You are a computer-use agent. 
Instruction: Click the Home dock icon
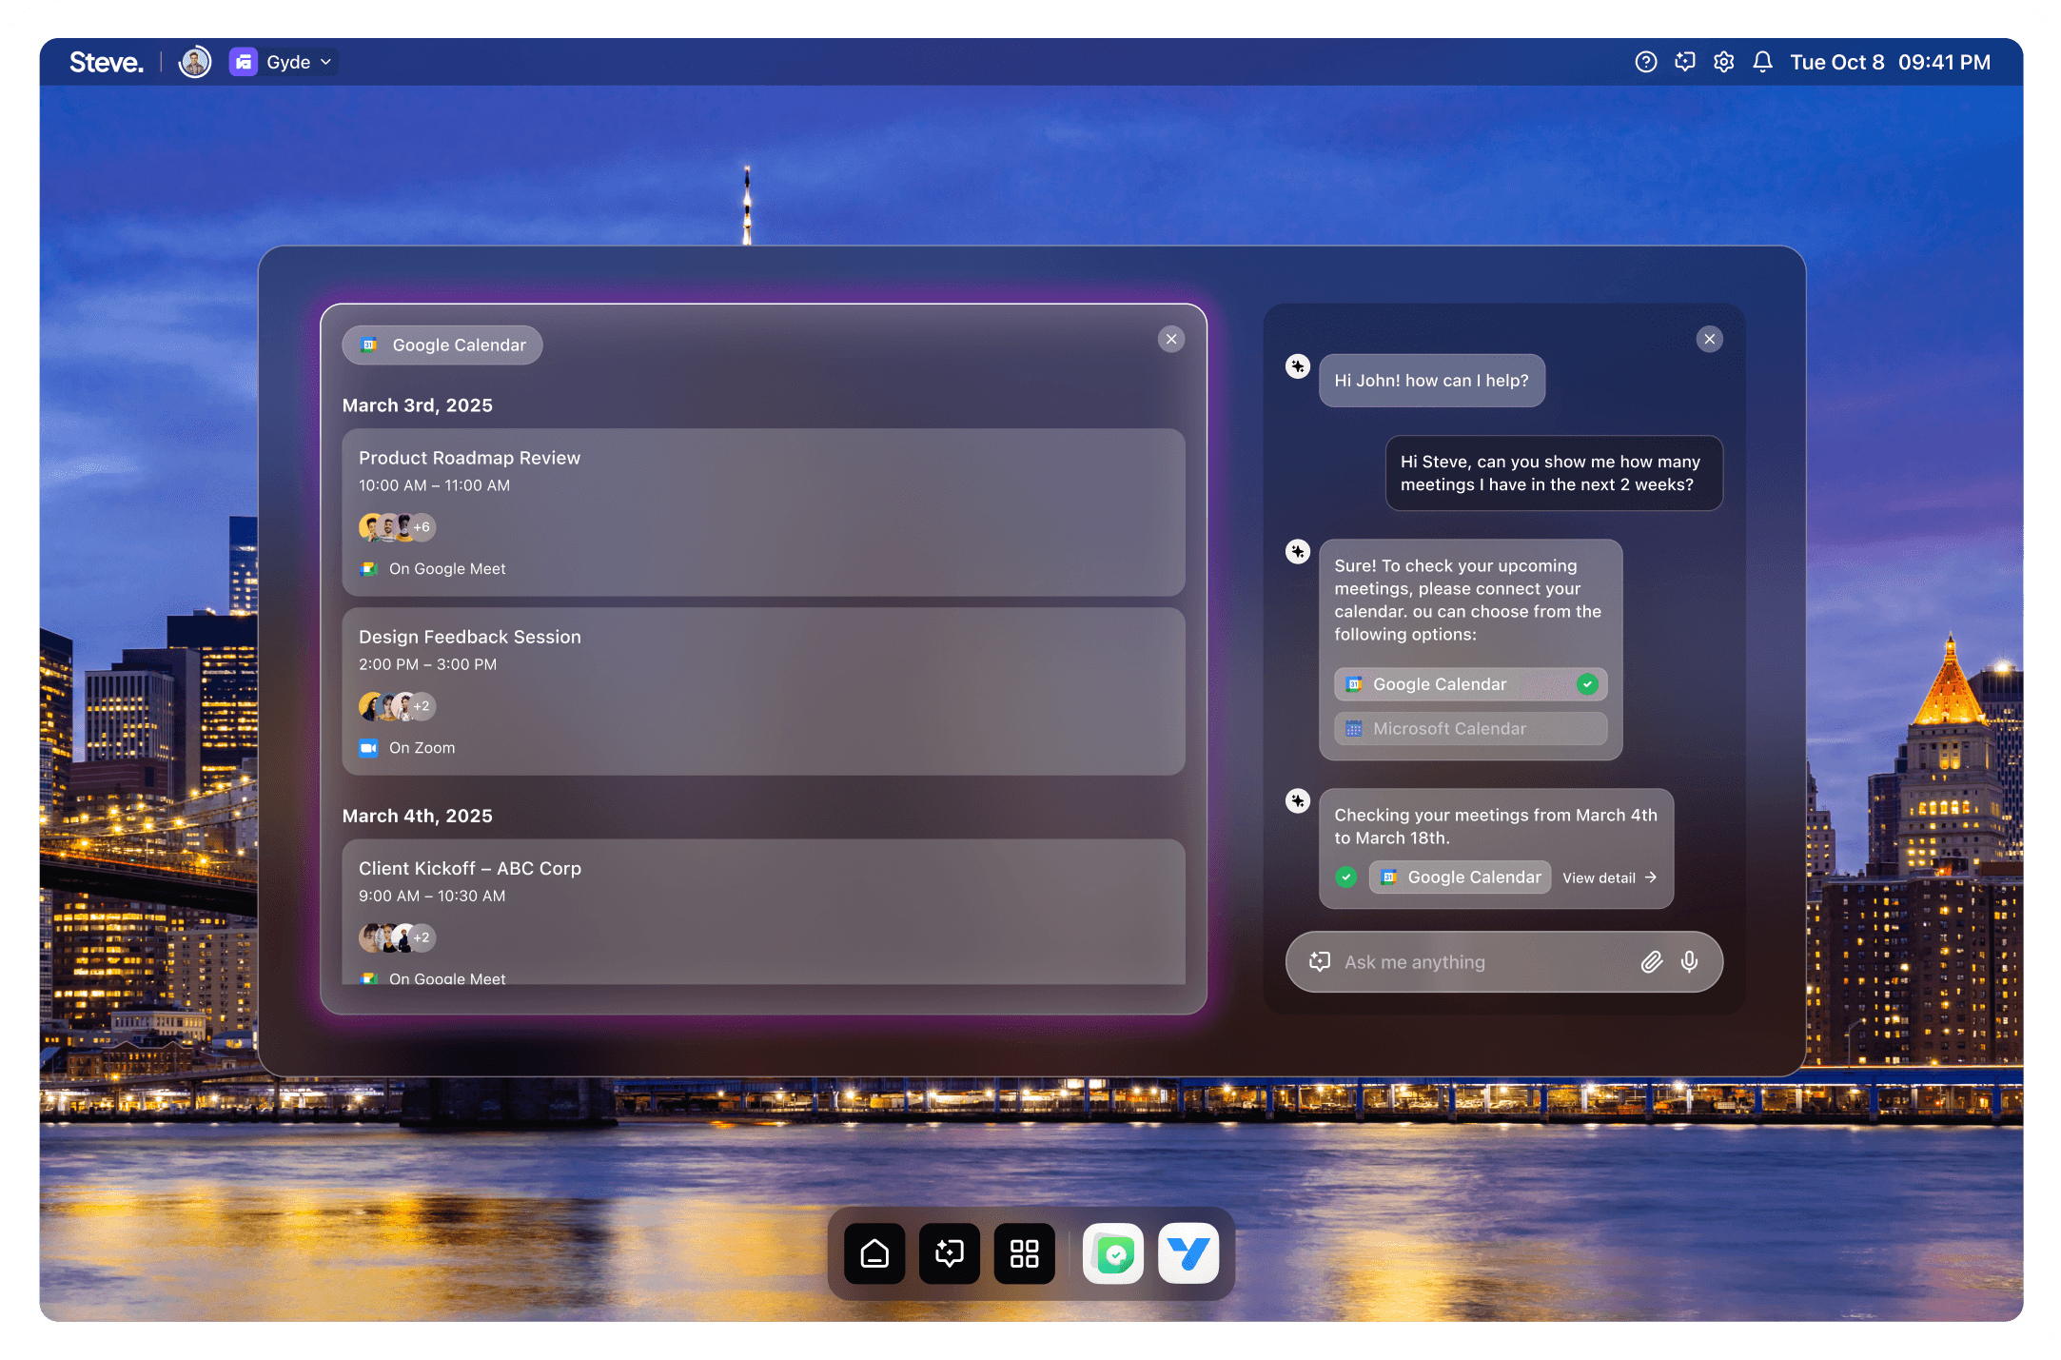pos(874,1253)
